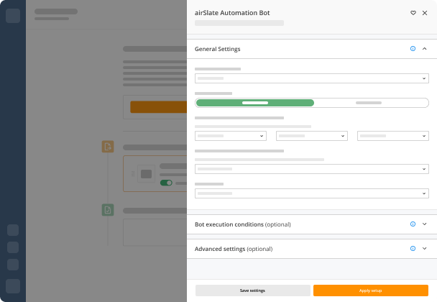Open the first dropdown under General Settings
Screen dimensions: 437x302
point(312,78)
